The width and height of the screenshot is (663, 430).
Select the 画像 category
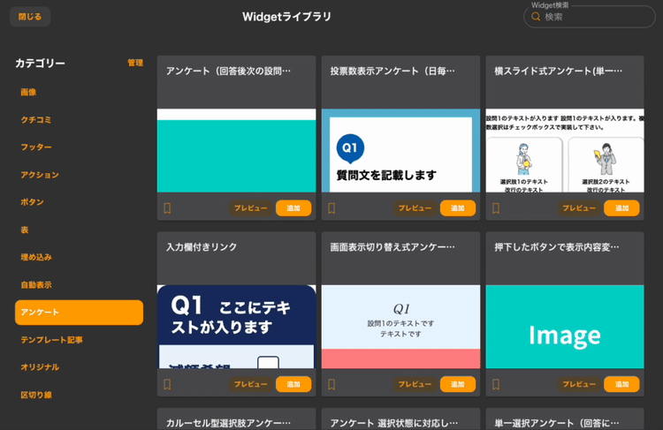tap(28, 92)
